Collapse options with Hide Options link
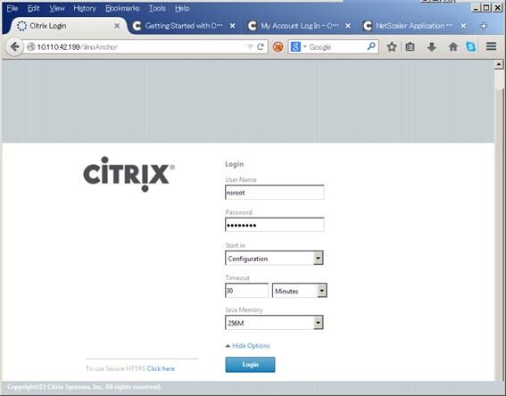The image size is (506, 396). click(251, 346)
